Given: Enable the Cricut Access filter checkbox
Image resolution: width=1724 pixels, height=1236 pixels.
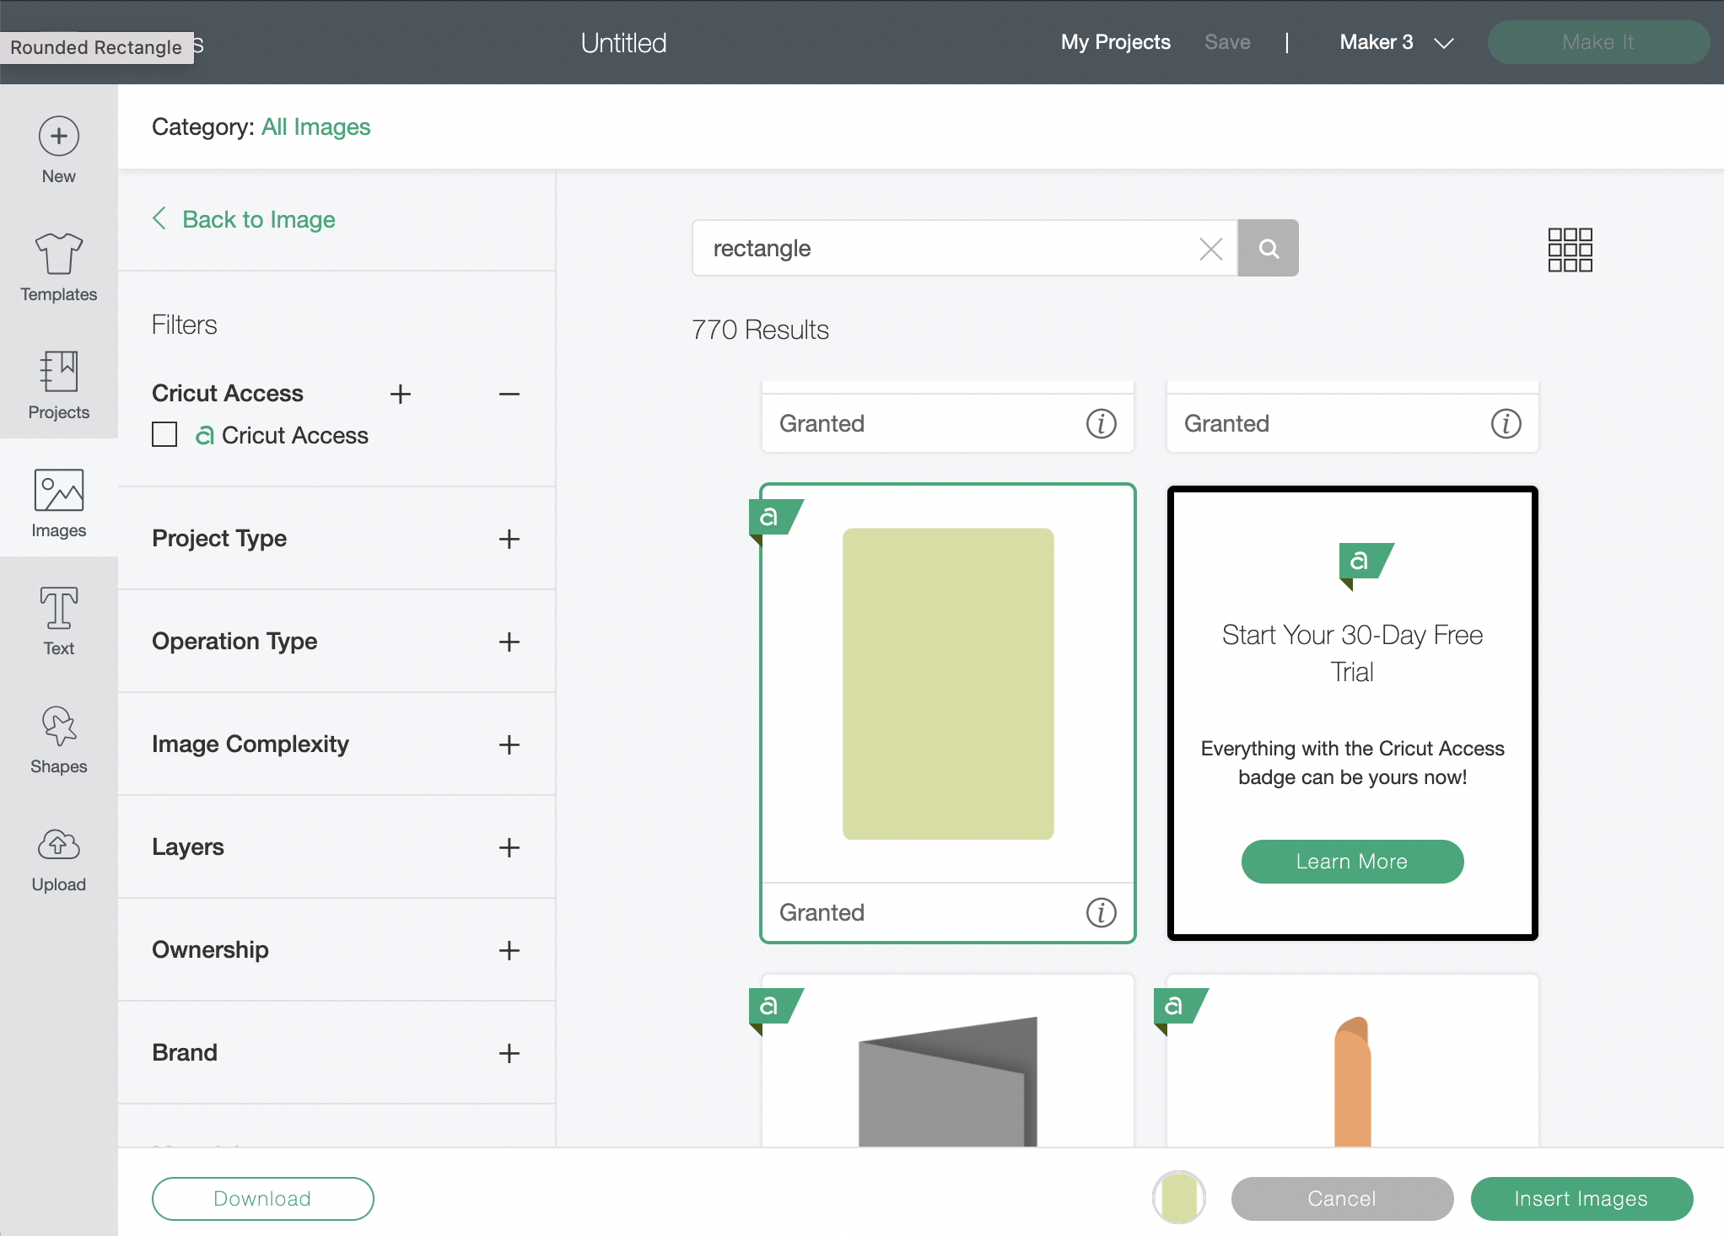Looking at the screenshot, I should [164, 435].
